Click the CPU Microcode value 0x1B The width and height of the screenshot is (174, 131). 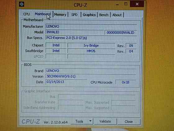[126, 82]
